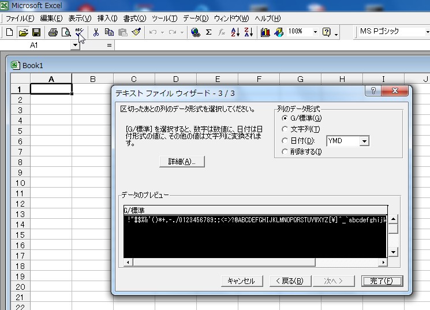The height and width of the screenshot is (310, 430).
Task: Select the Format Painter brush icon
Action: click(x=136, y=32)
